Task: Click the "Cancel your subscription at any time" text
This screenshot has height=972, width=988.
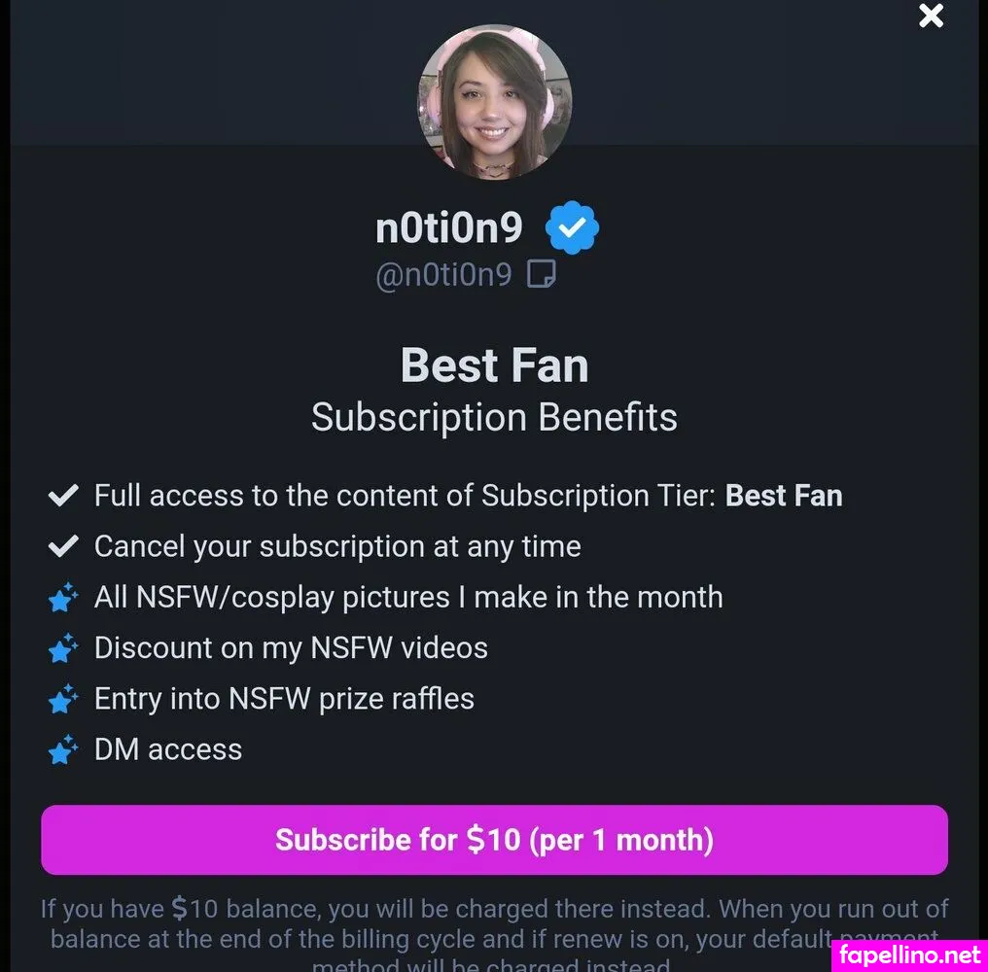Action: [337, 546]
